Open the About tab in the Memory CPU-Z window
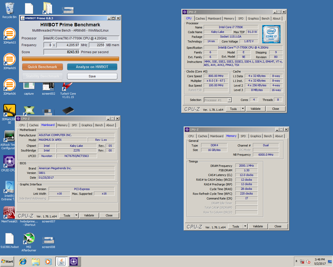333x267 pixels. tap(279, 136)
